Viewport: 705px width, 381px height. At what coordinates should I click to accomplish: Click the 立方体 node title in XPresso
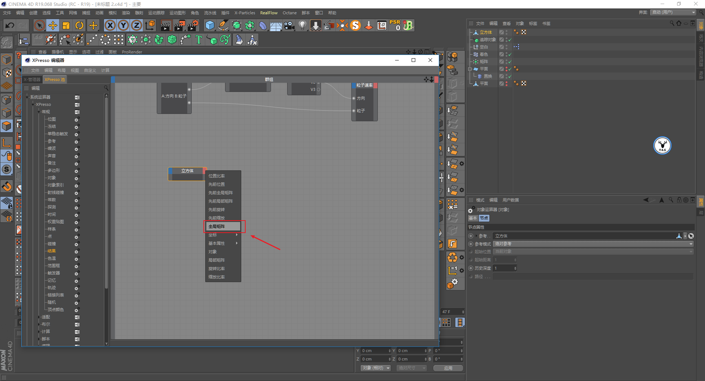pos(187,171)
